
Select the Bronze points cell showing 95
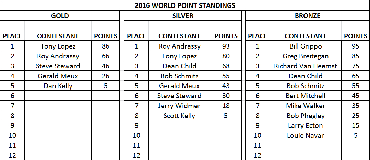pos(356,46)
